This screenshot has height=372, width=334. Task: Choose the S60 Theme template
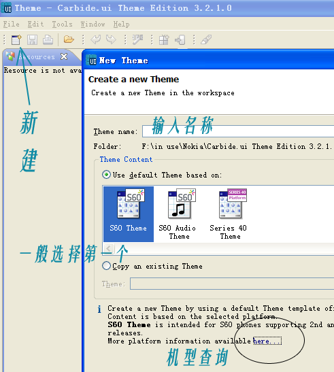click(x=129, y=214)
